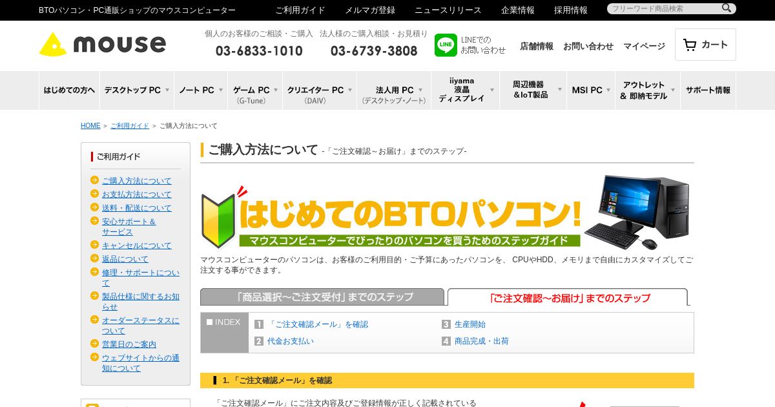Image resolution: width=775 pixels, height=407 pixels.
Task: Click arrow icon beside 営業日のご案内
Action: pyautogui.click(x=95, y=344)
